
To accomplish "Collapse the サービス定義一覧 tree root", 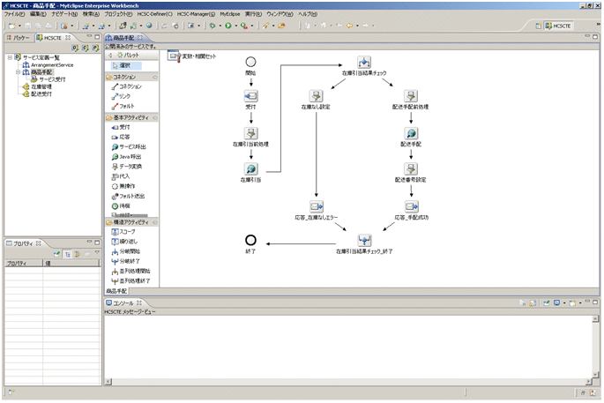I will 9,57.
